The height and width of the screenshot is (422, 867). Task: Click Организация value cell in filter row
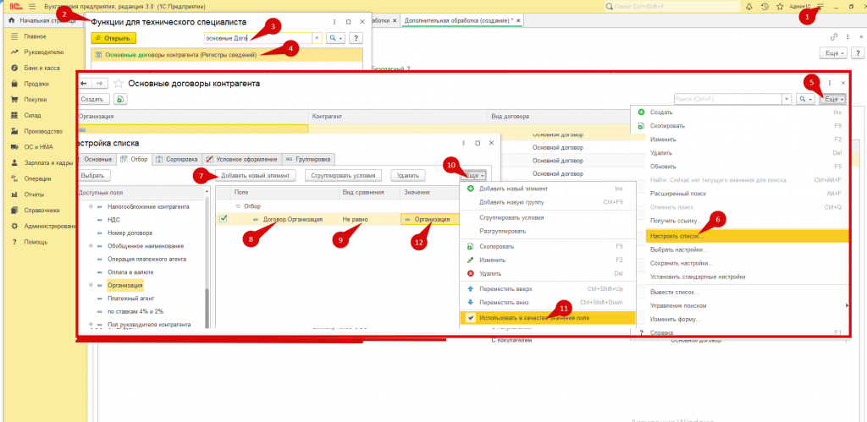tap(429, 219)
